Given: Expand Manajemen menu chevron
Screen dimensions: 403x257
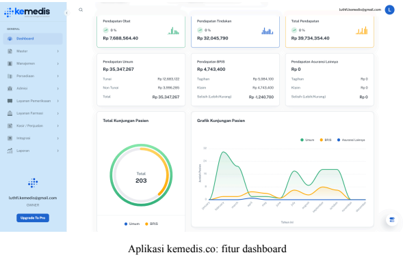Looking at the screenshot, I should (58, 63).
